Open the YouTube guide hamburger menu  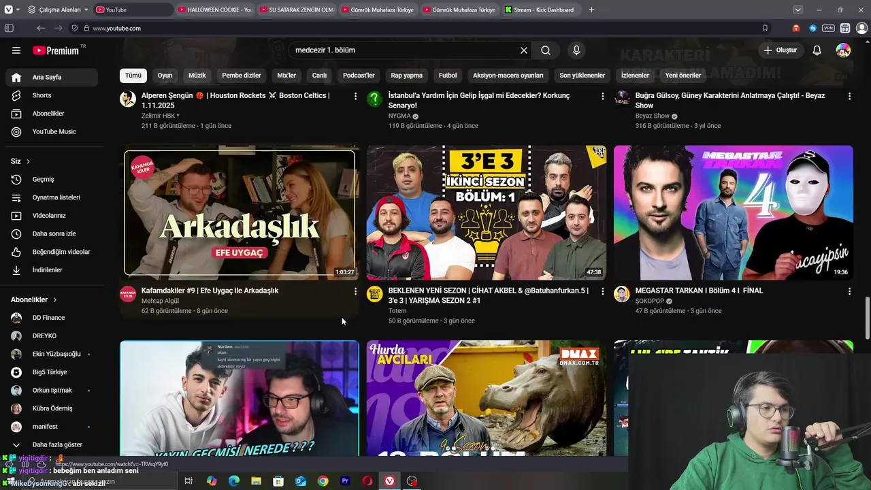click(16, 50)
